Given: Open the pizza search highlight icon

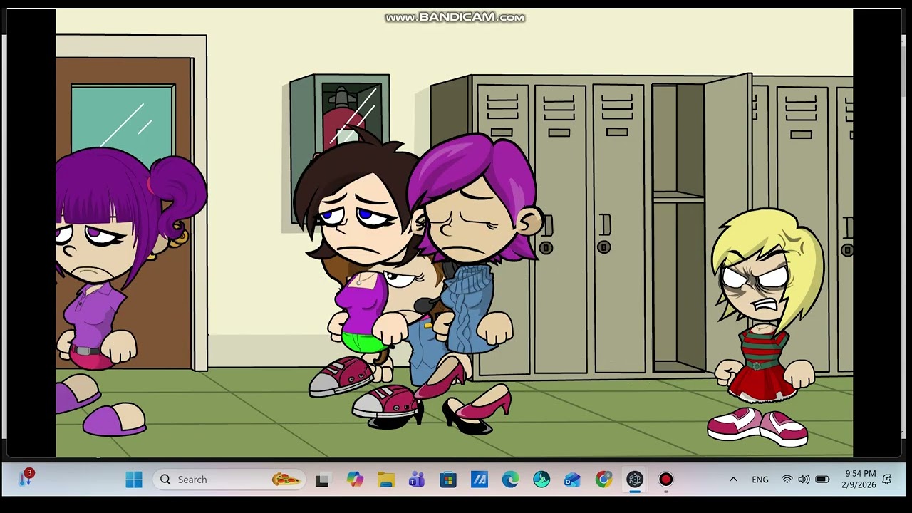Looking at the screenshot, I should tap(286, 480).
